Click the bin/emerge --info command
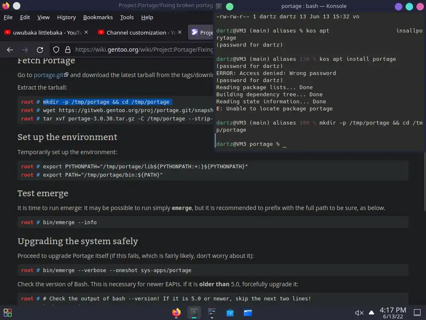 tap(69, 222)
